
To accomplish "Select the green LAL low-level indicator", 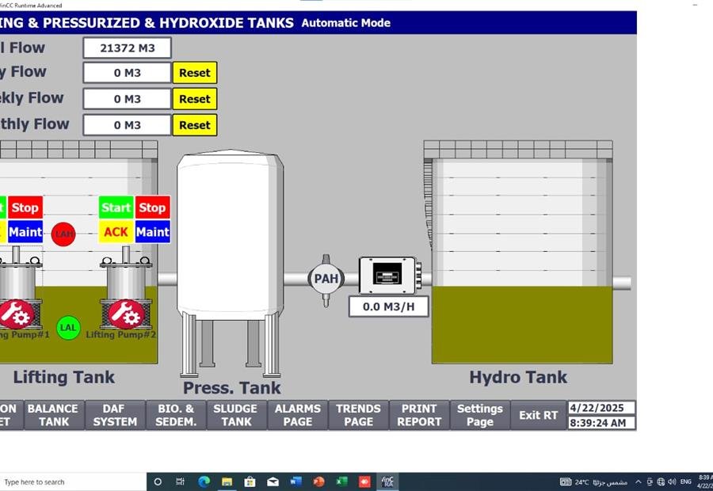I will coord(68,328).
